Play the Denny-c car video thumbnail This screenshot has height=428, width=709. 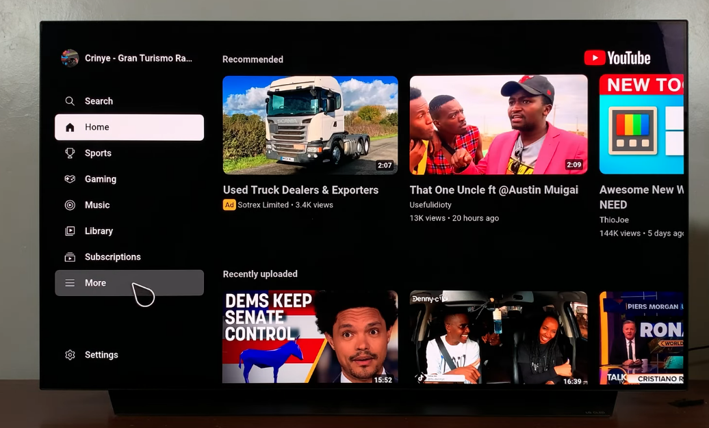[x=498, y=338]
